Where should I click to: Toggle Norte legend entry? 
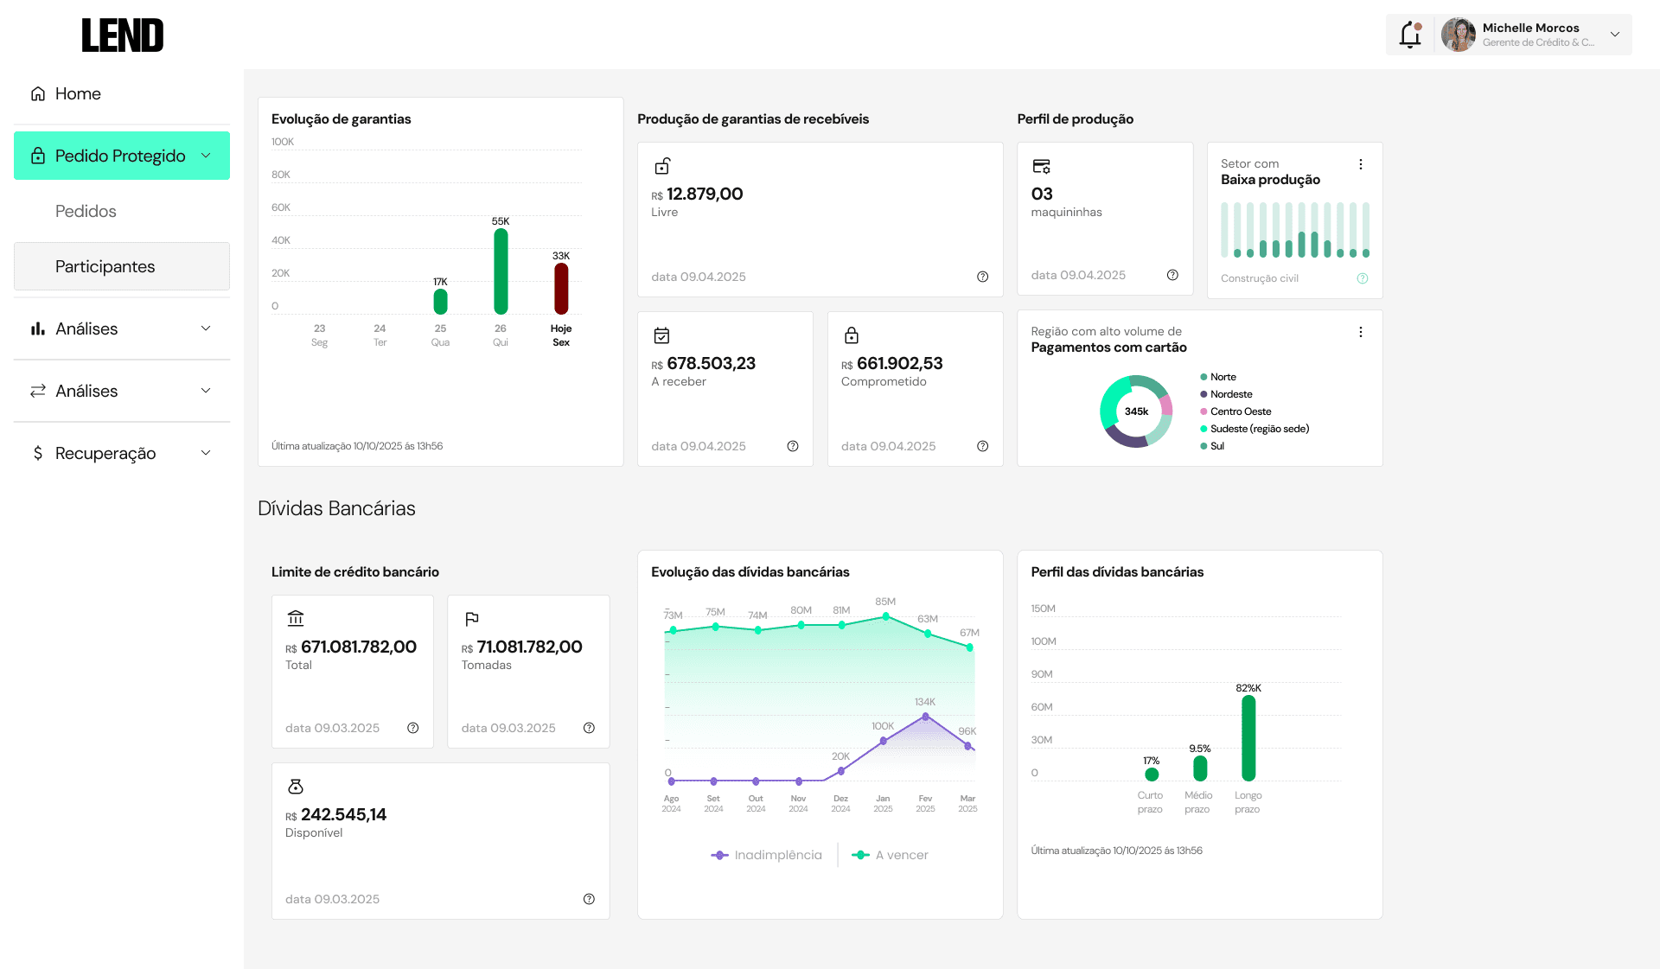tap(1218, 377)
